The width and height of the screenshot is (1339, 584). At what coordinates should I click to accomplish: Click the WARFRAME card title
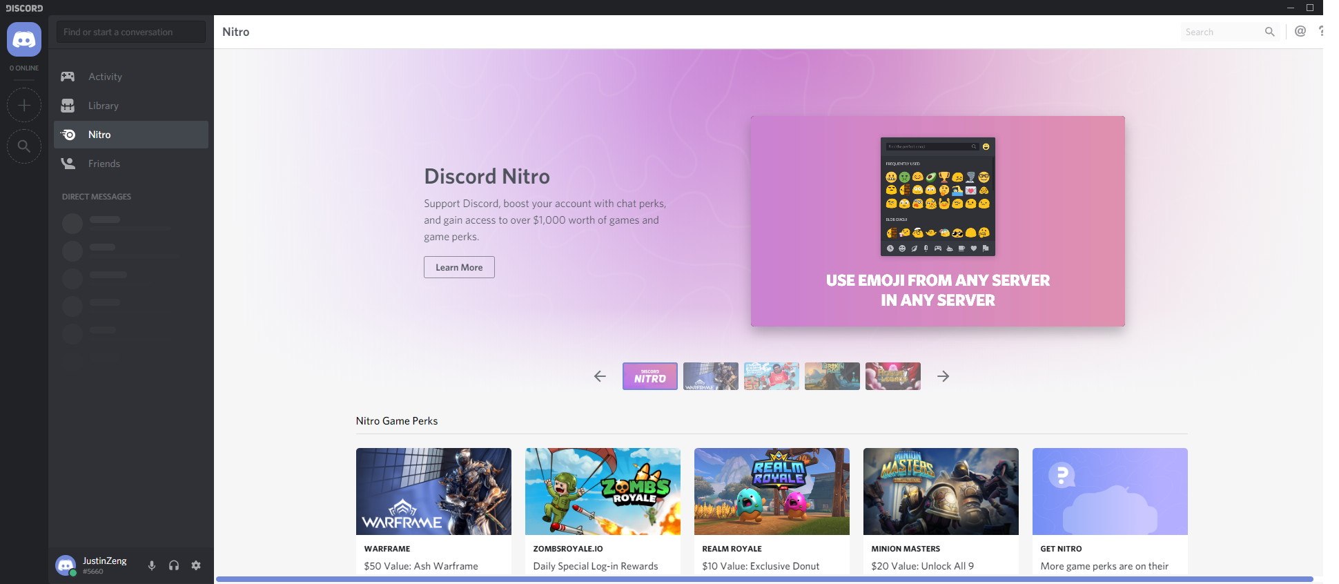click(x=387, y=549)
